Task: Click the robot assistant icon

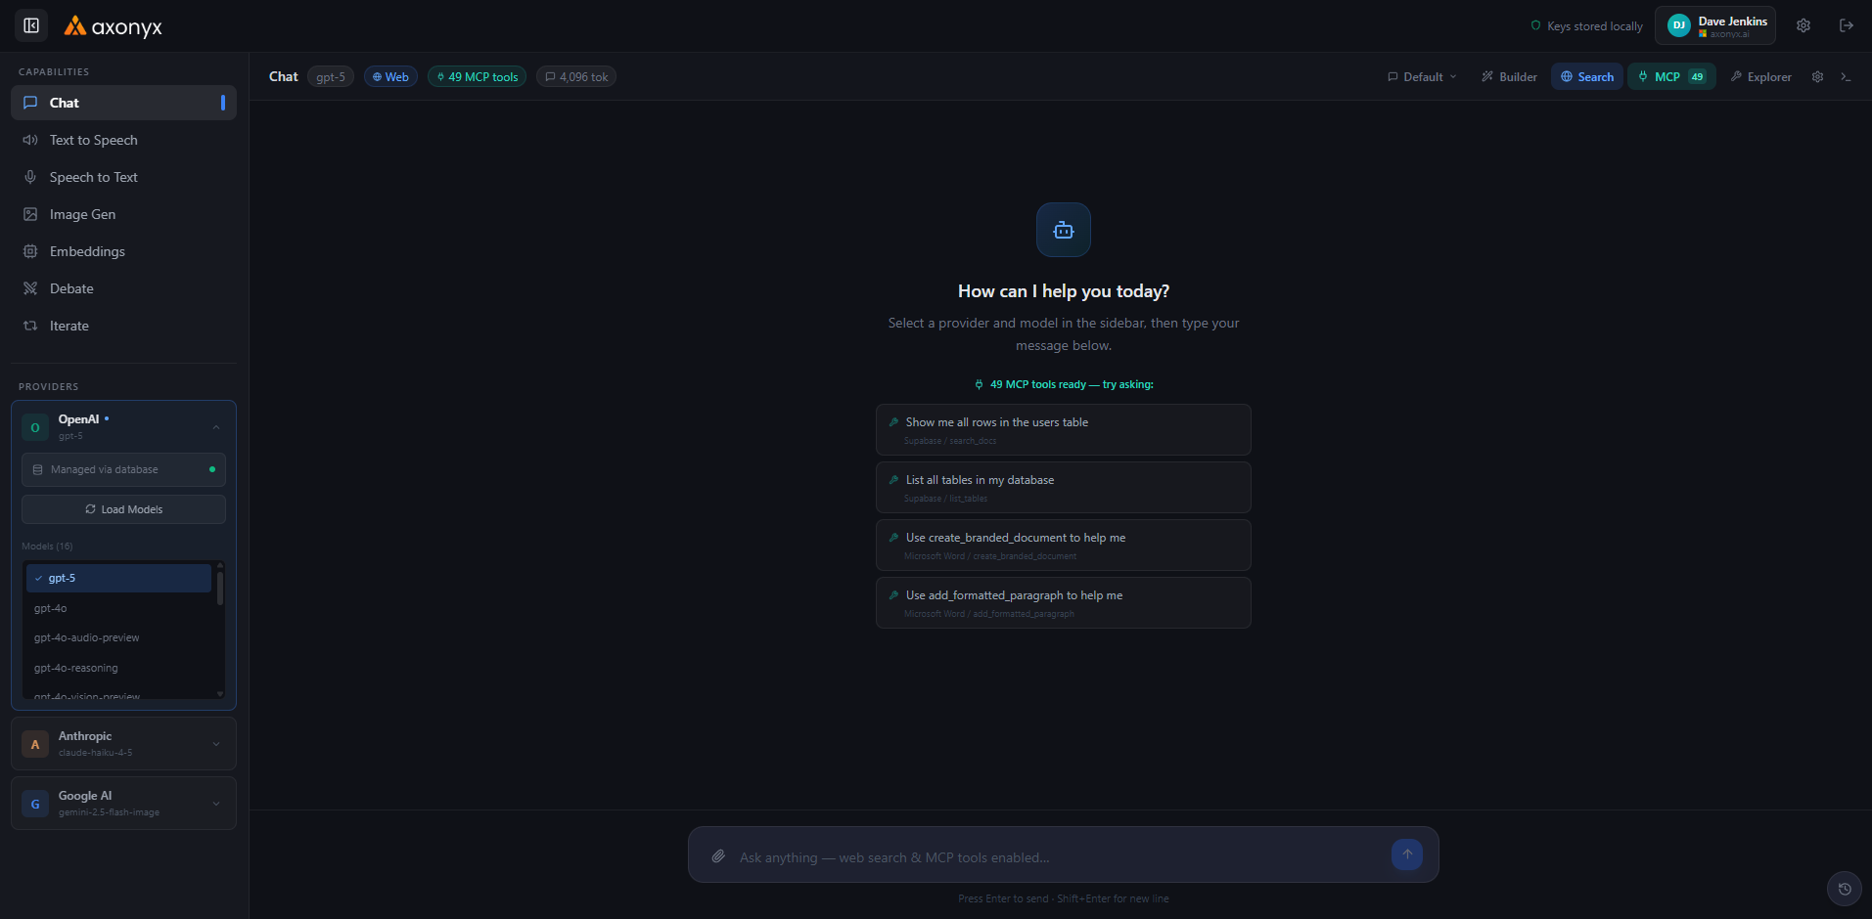Action: pos(1064,230)
